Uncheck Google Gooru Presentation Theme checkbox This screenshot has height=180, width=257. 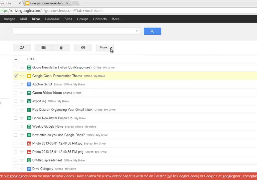(x=16, y=76)
